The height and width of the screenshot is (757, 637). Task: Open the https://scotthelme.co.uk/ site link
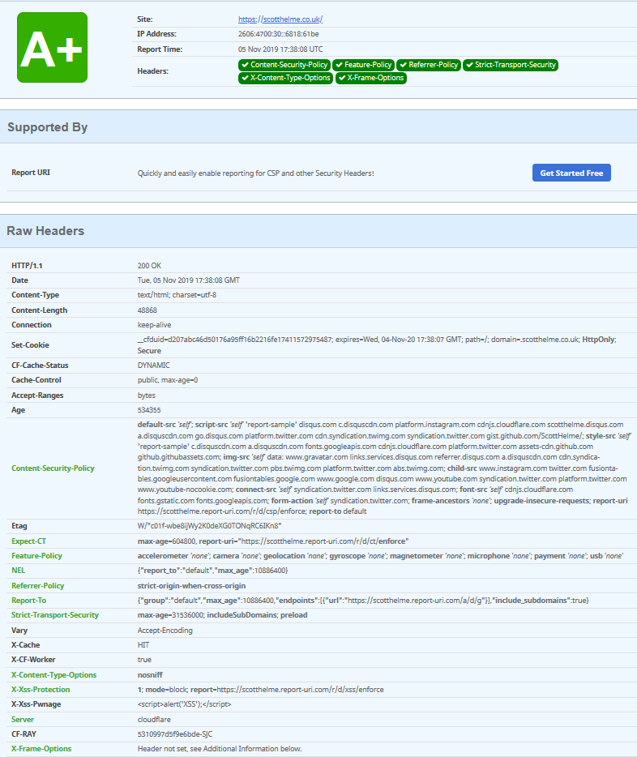click(x=280, y=19)
